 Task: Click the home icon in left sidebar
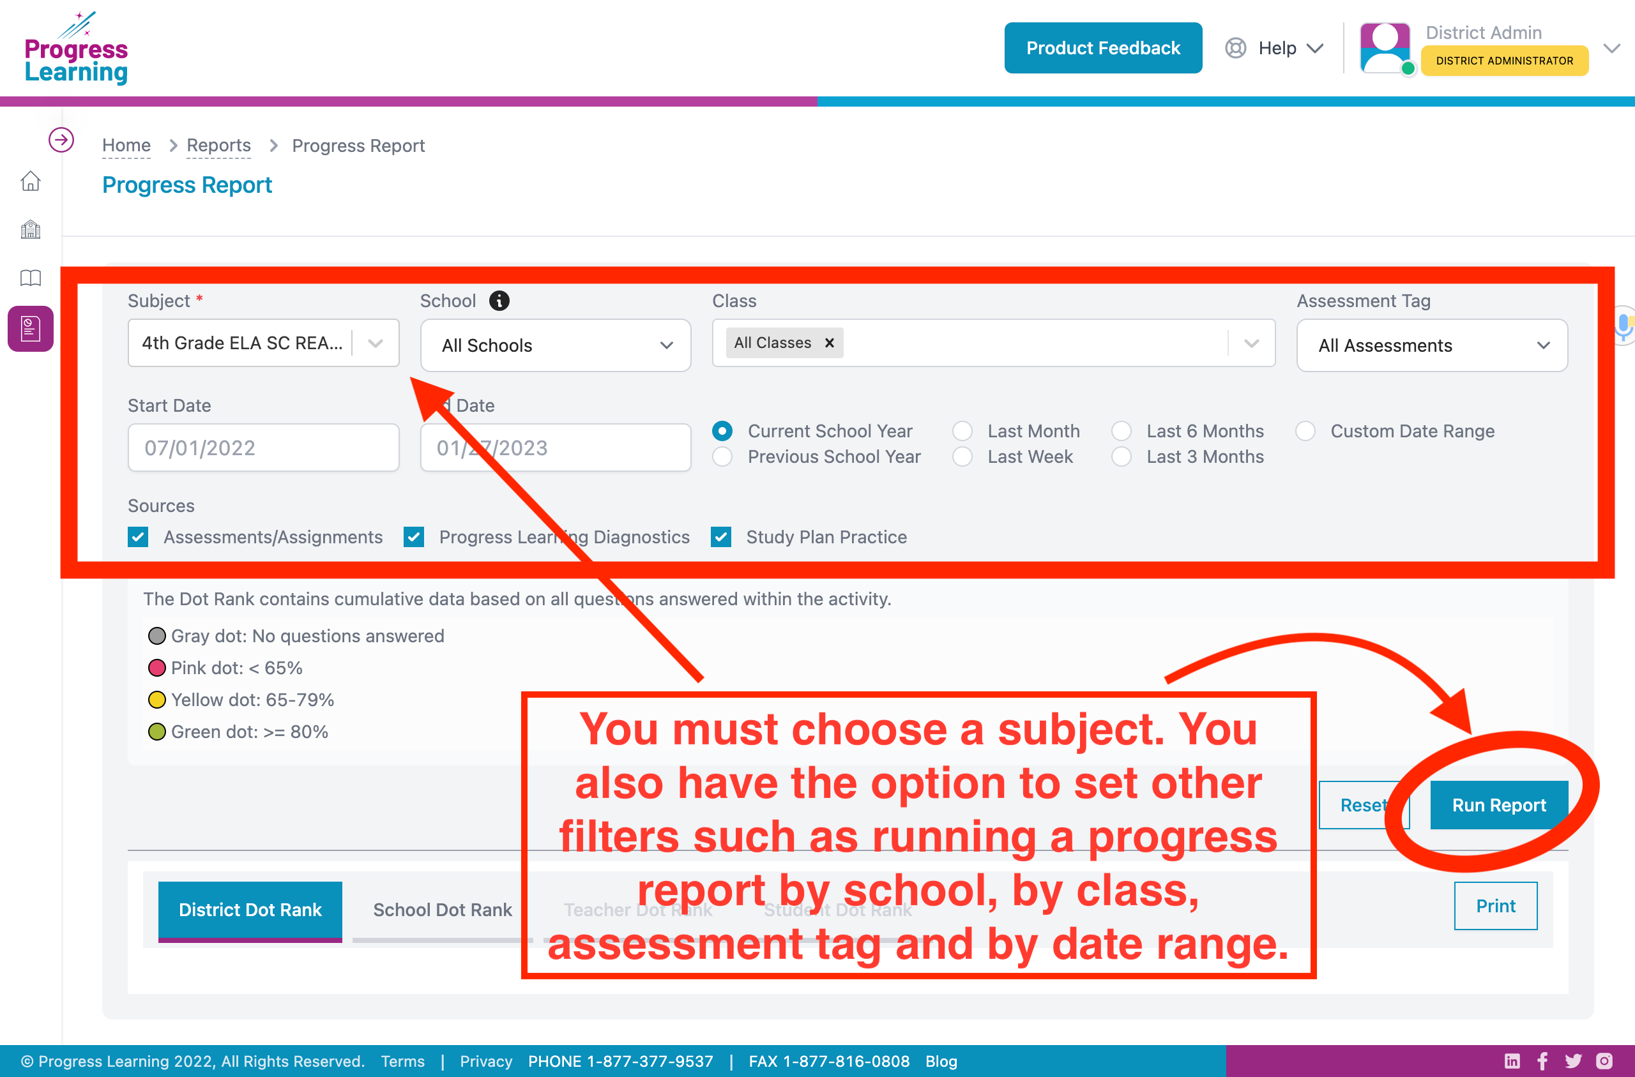click(30, 181)
